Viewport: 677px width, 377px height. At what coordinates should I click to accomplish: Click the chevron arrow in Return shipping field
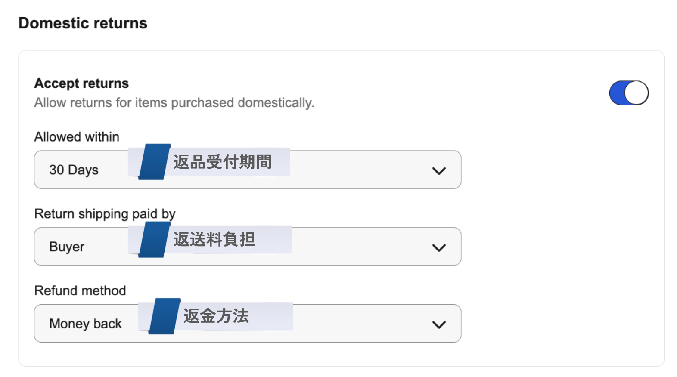(x=438, y=248)
